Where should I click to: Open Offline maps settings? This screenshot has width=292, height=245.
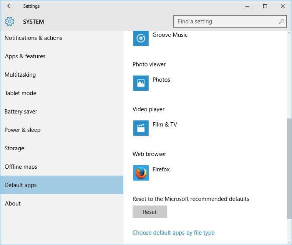point(61,167)
